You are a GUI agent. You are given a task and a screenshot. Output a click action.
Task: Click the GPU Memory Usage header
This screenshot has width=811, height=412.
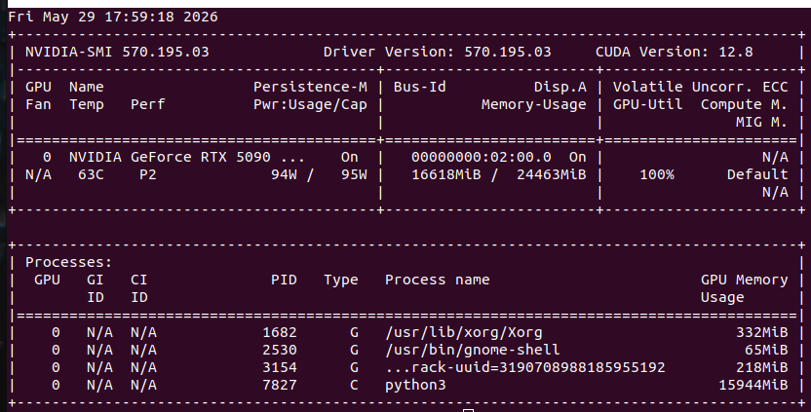(x=745, y=288)
